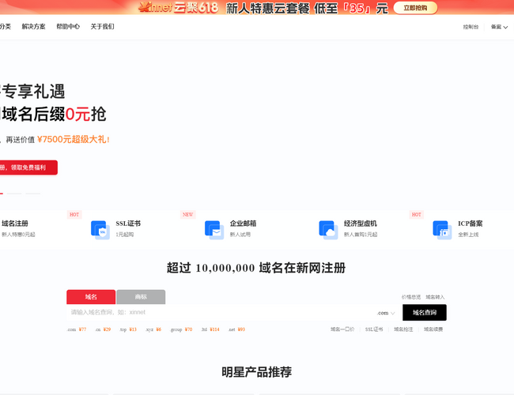Click the black 域名查询 button
Image resolution: width=514 pixels, height=395 pixels.
click(425, 313)
